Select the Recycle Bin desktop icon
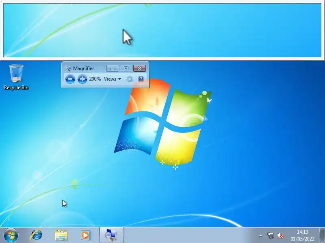This screenshot has width=325, height=243. tap(16, 77)
